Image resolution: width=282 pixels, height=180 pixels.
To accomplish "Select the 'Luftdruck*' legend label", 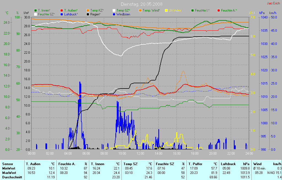I will [71, 14].
